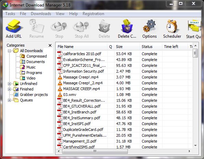Click the PDF icon of DuplicateGradeCard.pdf
This screenshot has height=159, width=204.
pos(60,129)
